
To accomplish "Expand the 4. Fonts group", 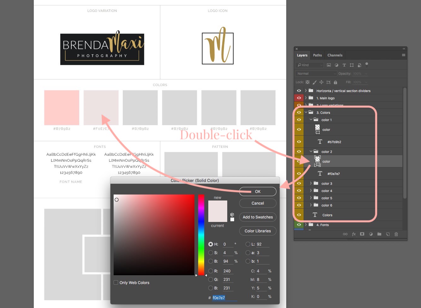I will coord(306,224).
